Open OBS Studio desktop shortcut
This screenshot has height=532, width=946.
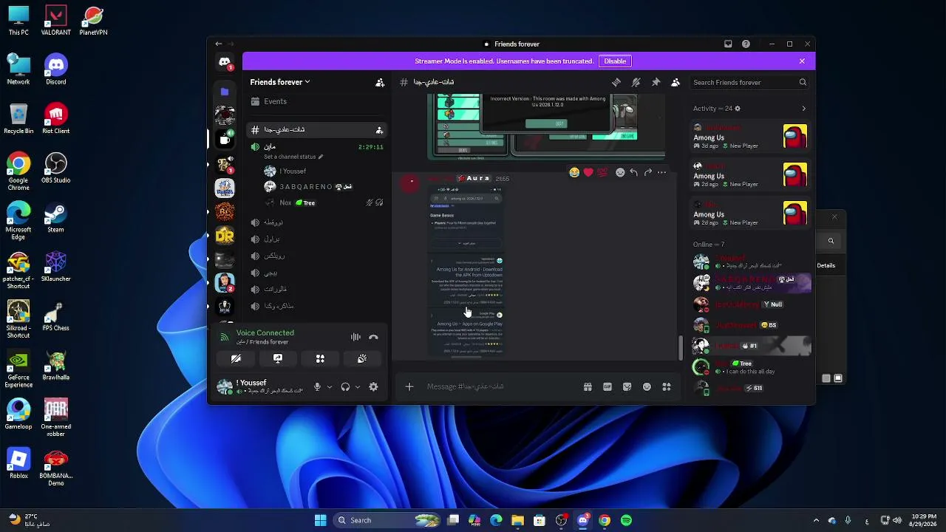(55, 168)
